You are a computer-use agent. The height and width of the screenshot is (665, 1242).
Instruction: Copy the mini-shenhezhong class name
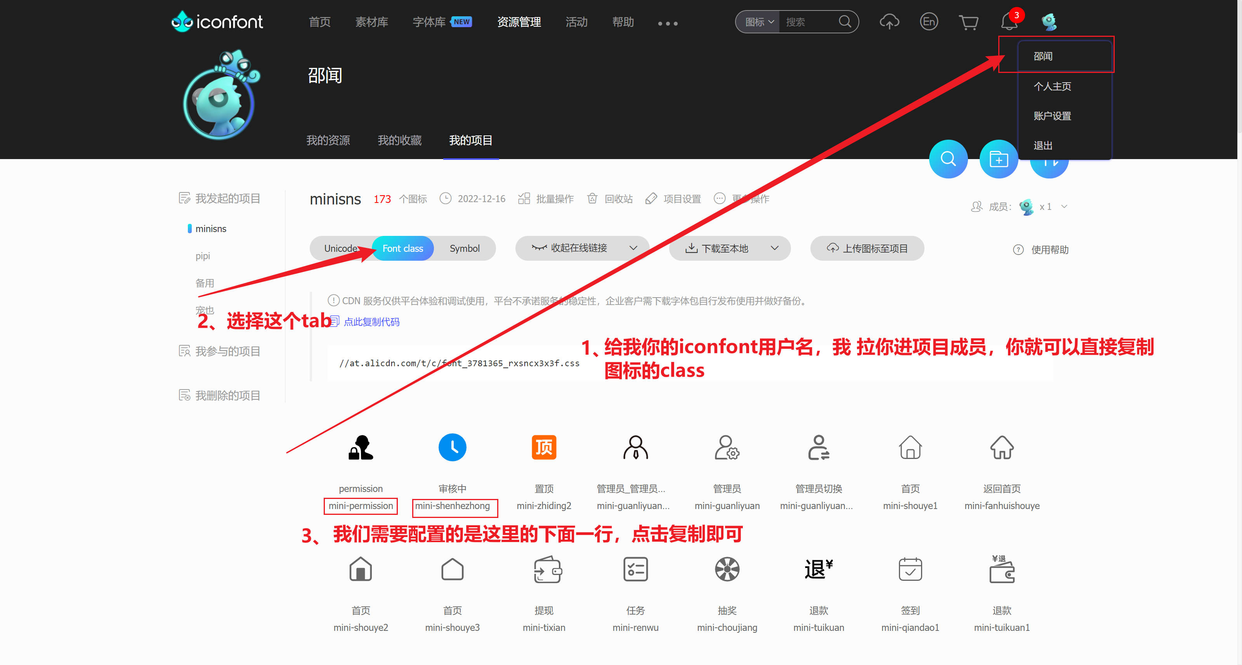(452, 506)
